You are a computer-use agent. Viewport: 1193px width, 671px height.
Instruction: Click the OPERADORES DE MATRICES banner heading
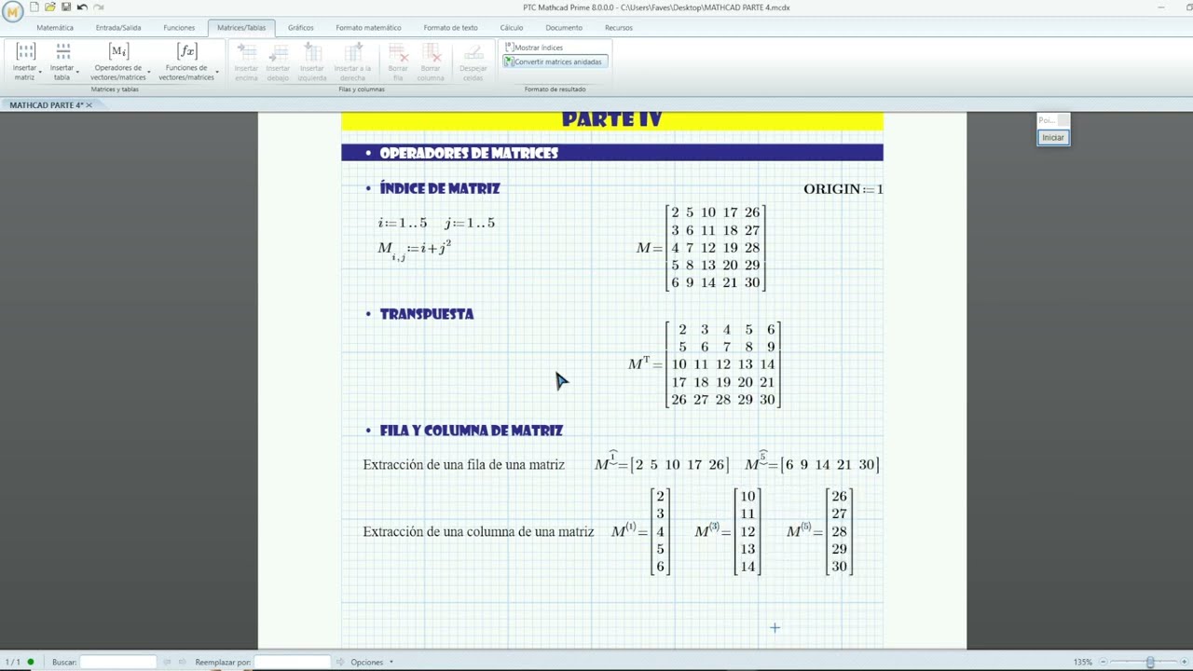click(469, 153)
